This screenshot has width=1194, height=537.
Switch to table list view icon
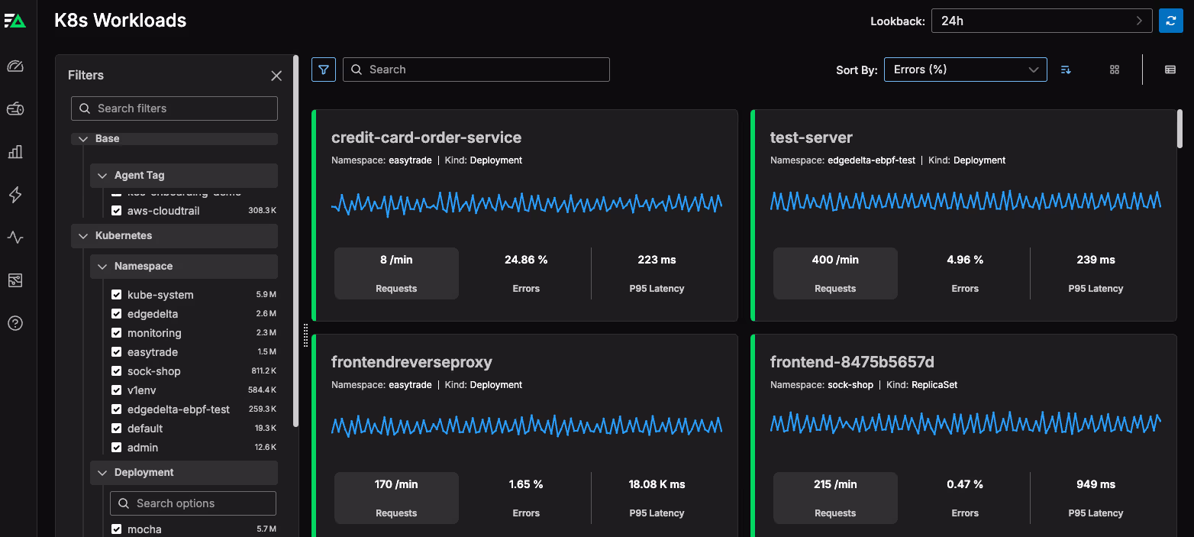tap(1170, 70)
